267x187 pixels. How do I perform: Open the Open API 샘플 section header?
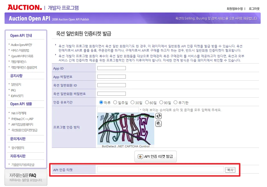pyautogui.click(x=21, y=104)
